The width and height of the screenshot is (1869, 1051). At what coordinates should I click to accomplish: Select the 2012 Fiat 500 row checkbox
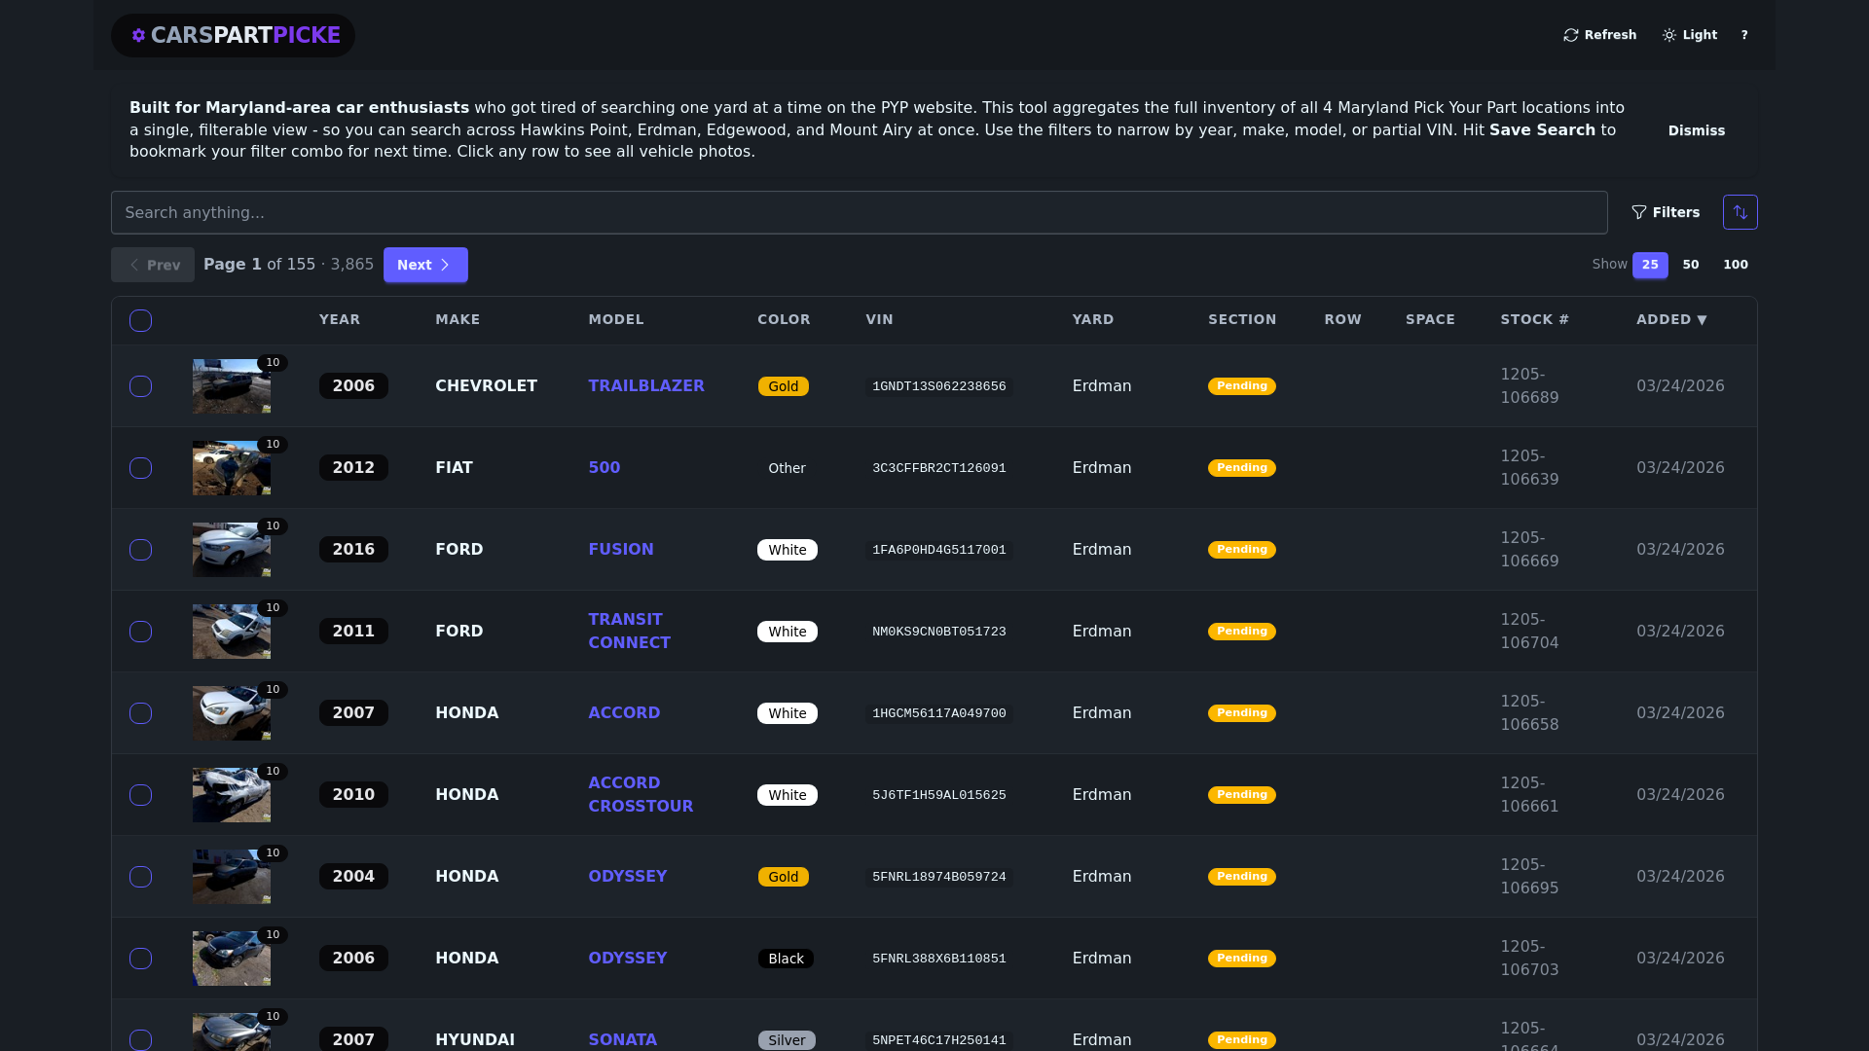tap(140, 468)
